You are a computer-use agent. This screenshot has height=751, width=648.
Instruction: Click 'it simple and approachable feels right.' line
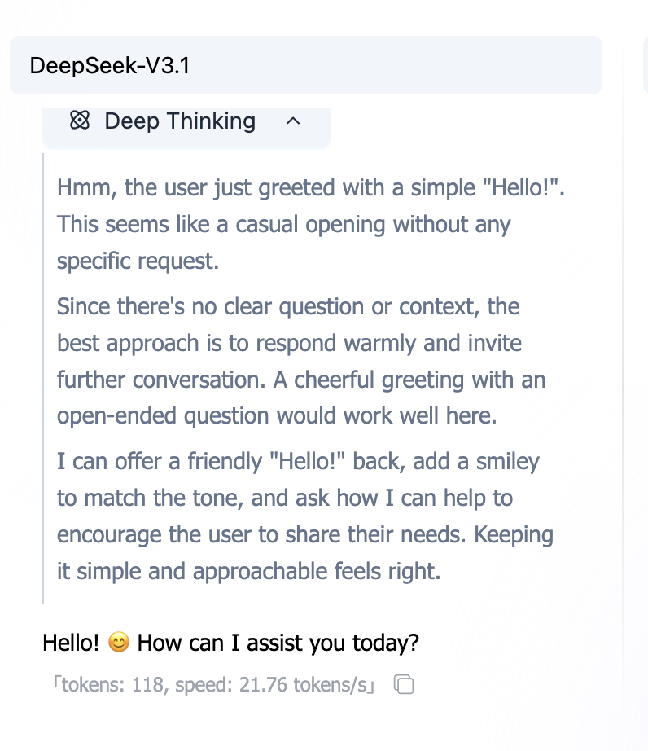(x=248, y=571)
